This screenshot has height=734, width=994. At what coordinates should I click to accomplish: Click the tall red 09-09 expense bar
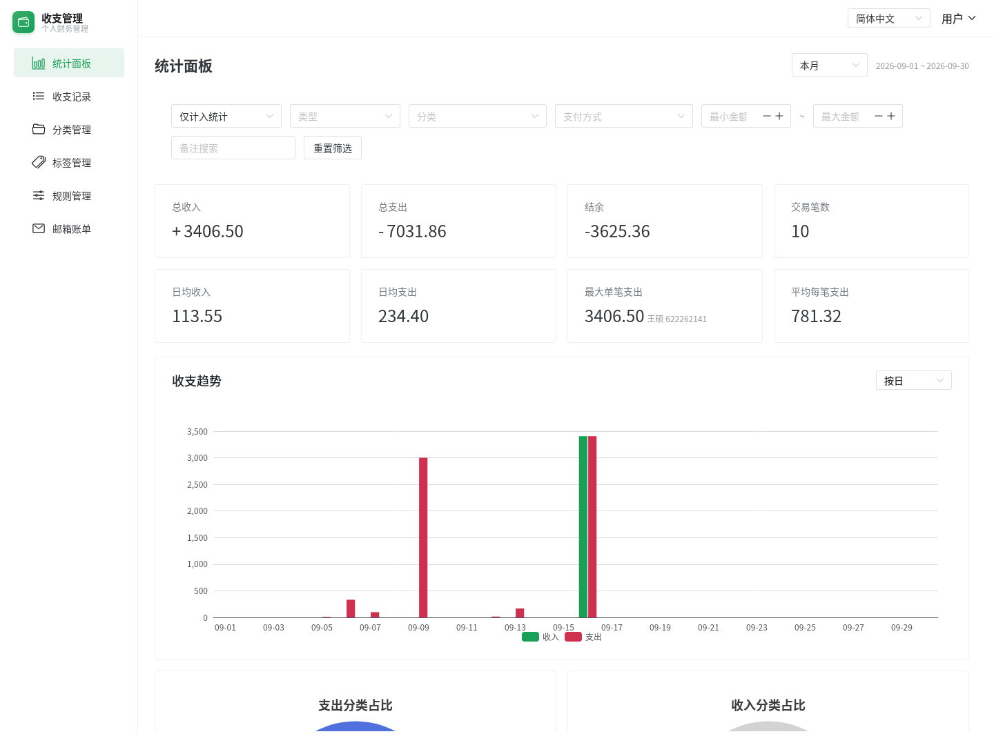[423, 537]
